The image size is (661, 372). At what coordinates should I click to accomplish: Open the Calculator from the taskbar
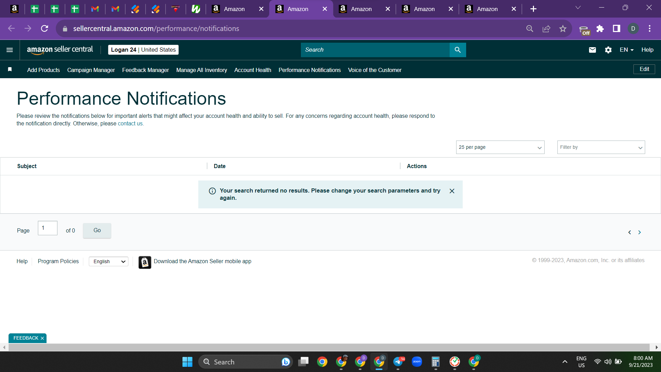click(x=436, y=362)
